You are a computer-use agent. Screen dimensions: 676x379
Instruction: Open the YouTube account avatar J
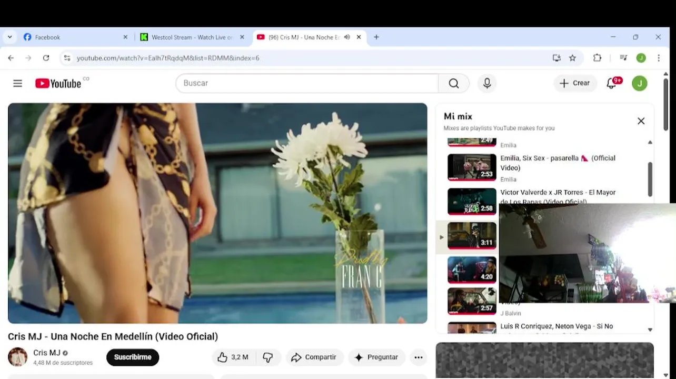[x=640, y=83]
